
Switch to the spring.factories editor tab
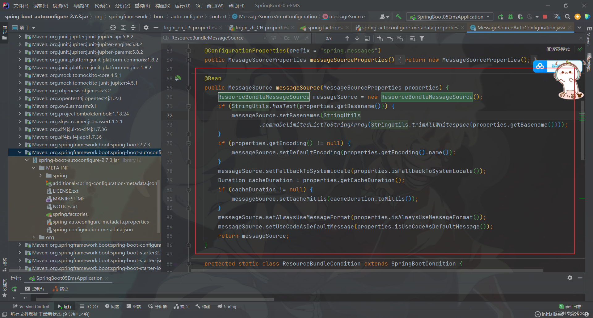pyautogui.click(x=325, y=27)
